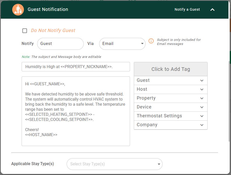This screenshot has height=175, width=231.
Task: Open the Select Stay Type(s) dropdown
Action: (x=114, y=164)
